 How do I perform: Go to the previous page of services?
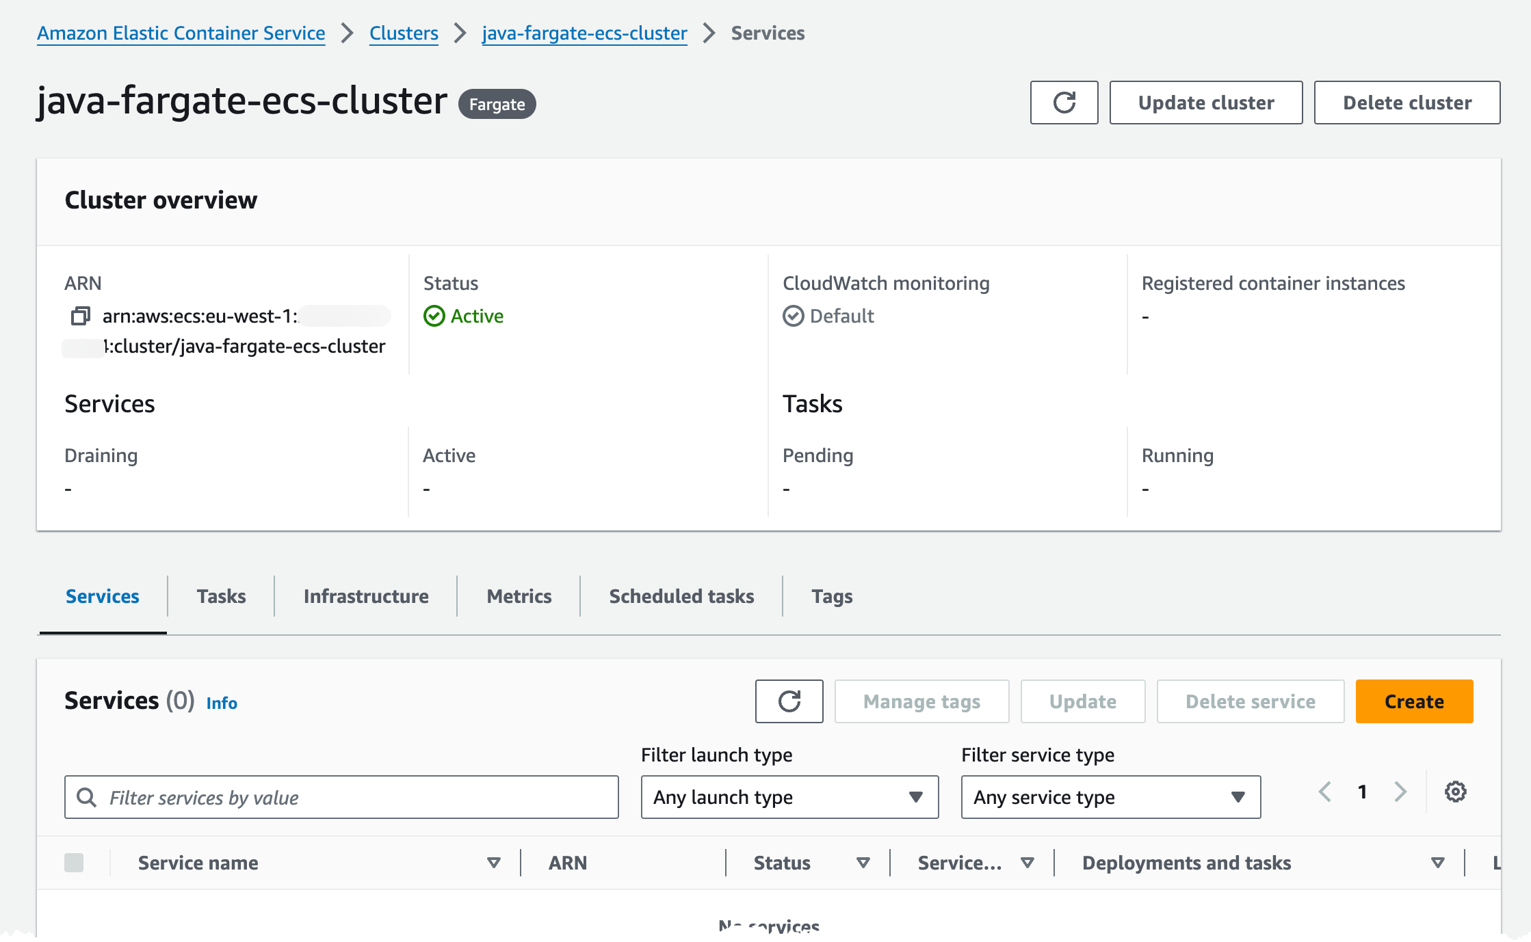1325,792
